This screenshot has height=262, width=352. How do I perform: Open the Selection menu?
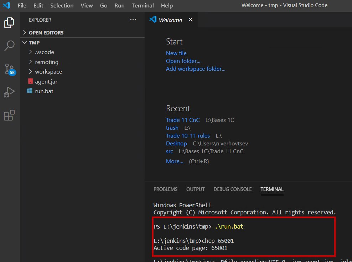tap(62, 5)
